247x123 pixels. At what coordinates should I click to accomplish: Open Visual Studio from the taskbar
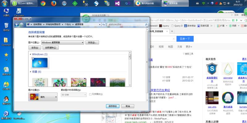coord(117,3)
